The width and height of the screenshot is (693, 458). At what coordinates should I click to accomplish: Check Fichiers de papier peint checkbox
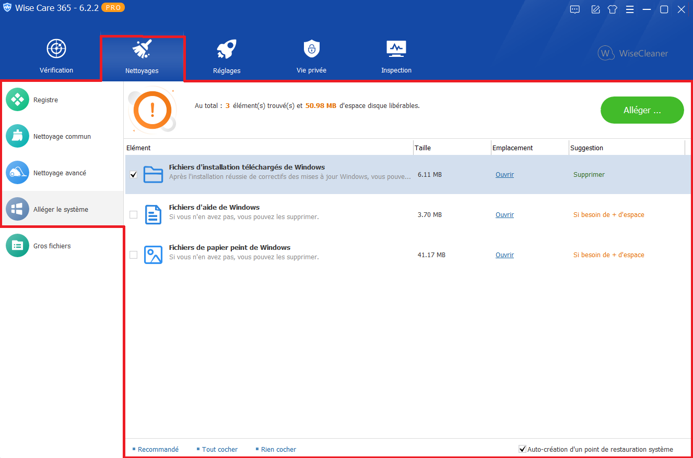[x=133, y=255]
